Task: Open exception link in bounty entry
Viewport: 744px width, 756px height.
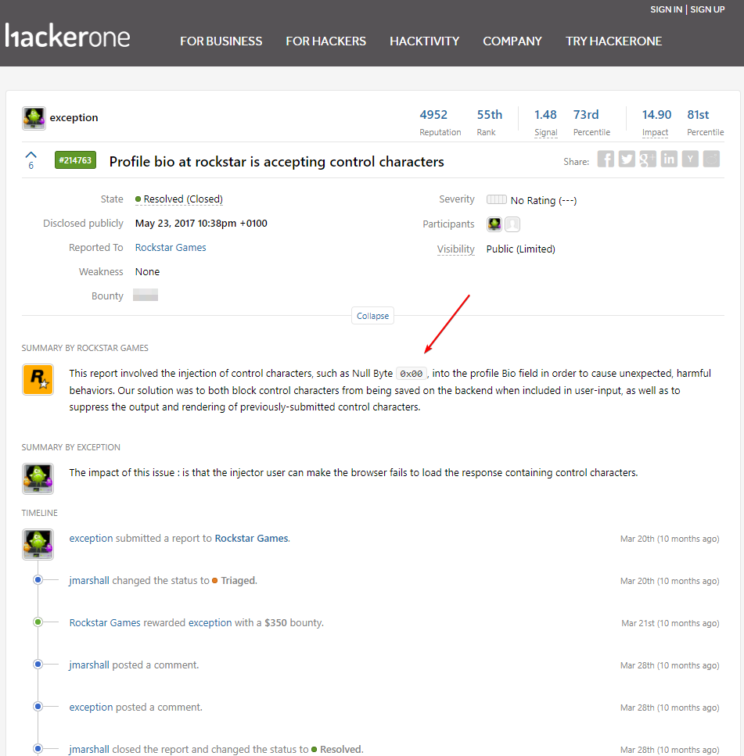Action: click(210, 623)
